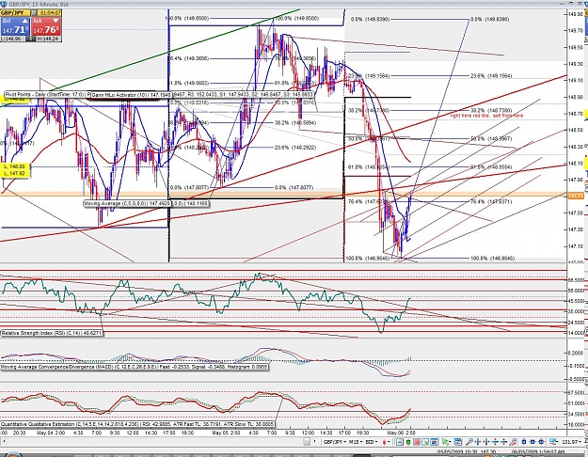Click the orange current price marker on price axis
The width and height of the screenshot is (588, 457).
(x=576, y=196)
